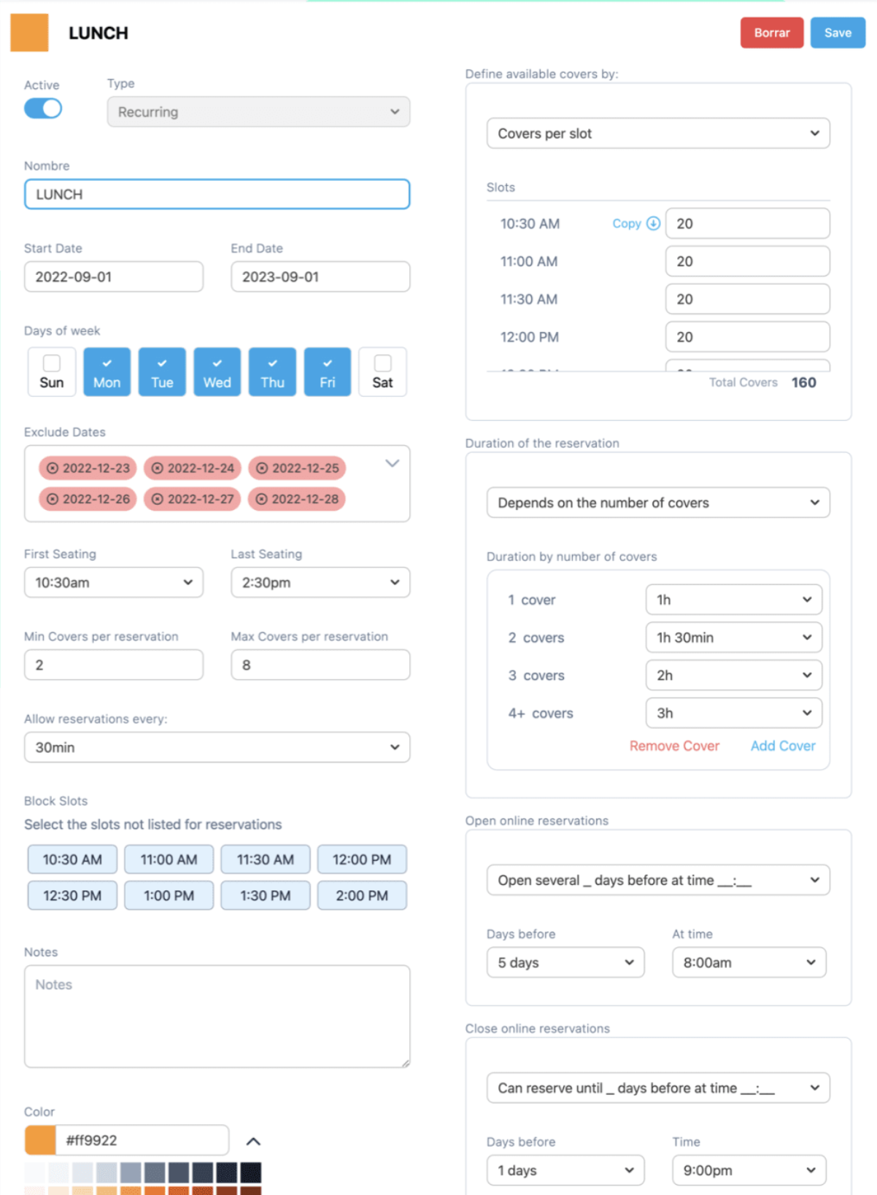Click the Copy down arrow icon in Slots
Image resolution: width=877 pixels, height=1195 pixels.
pos(653,224)
